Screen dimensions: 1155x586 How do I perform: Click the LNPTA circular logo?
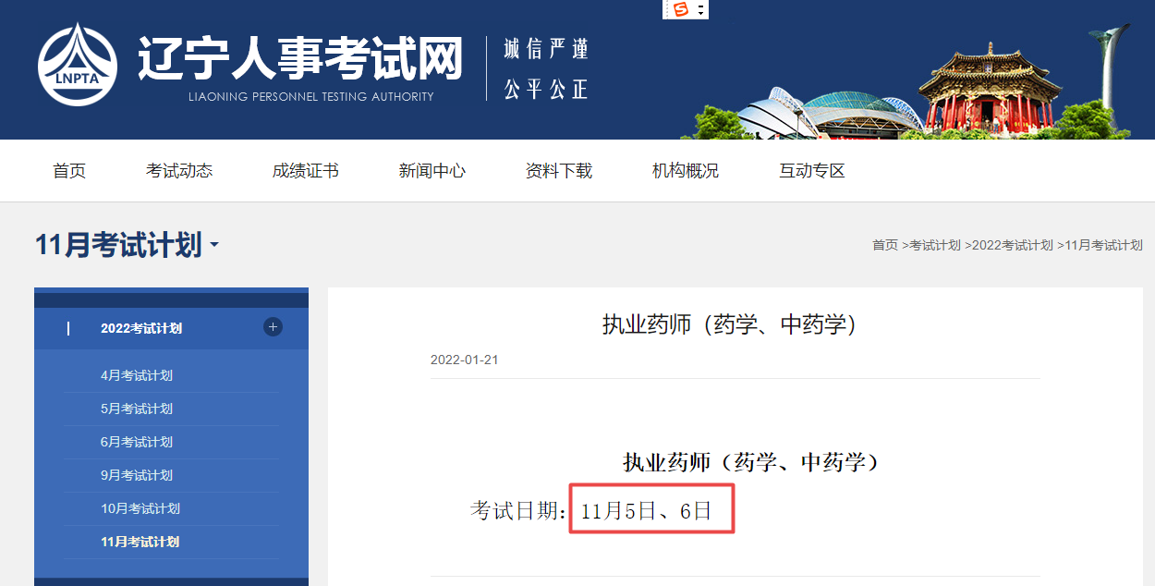78,65
